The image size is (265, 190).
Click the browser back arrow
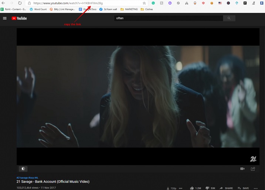pyautogui.click(x=3, y=3)
